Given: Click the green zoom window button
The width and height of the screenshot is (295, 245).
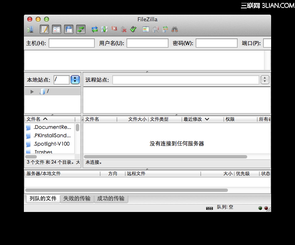Looking at the screenshot, I should (x=47, y=19).
